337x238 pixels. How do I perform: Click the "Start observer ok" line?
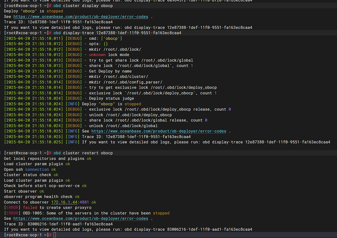24,191
